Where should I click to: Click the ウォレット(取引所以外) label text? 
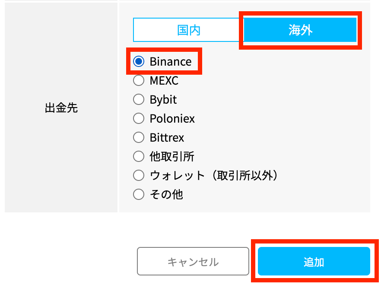tap(213, 175)
